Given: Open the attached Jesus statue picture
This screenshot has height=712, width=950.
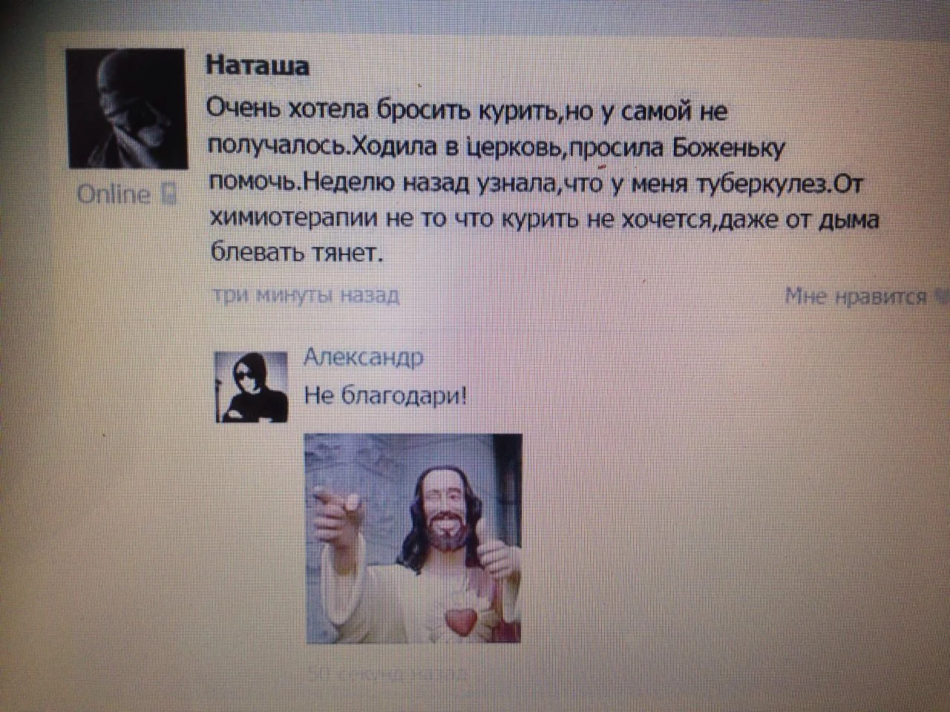Looking at the screenshot, I should tap(414, 538).
